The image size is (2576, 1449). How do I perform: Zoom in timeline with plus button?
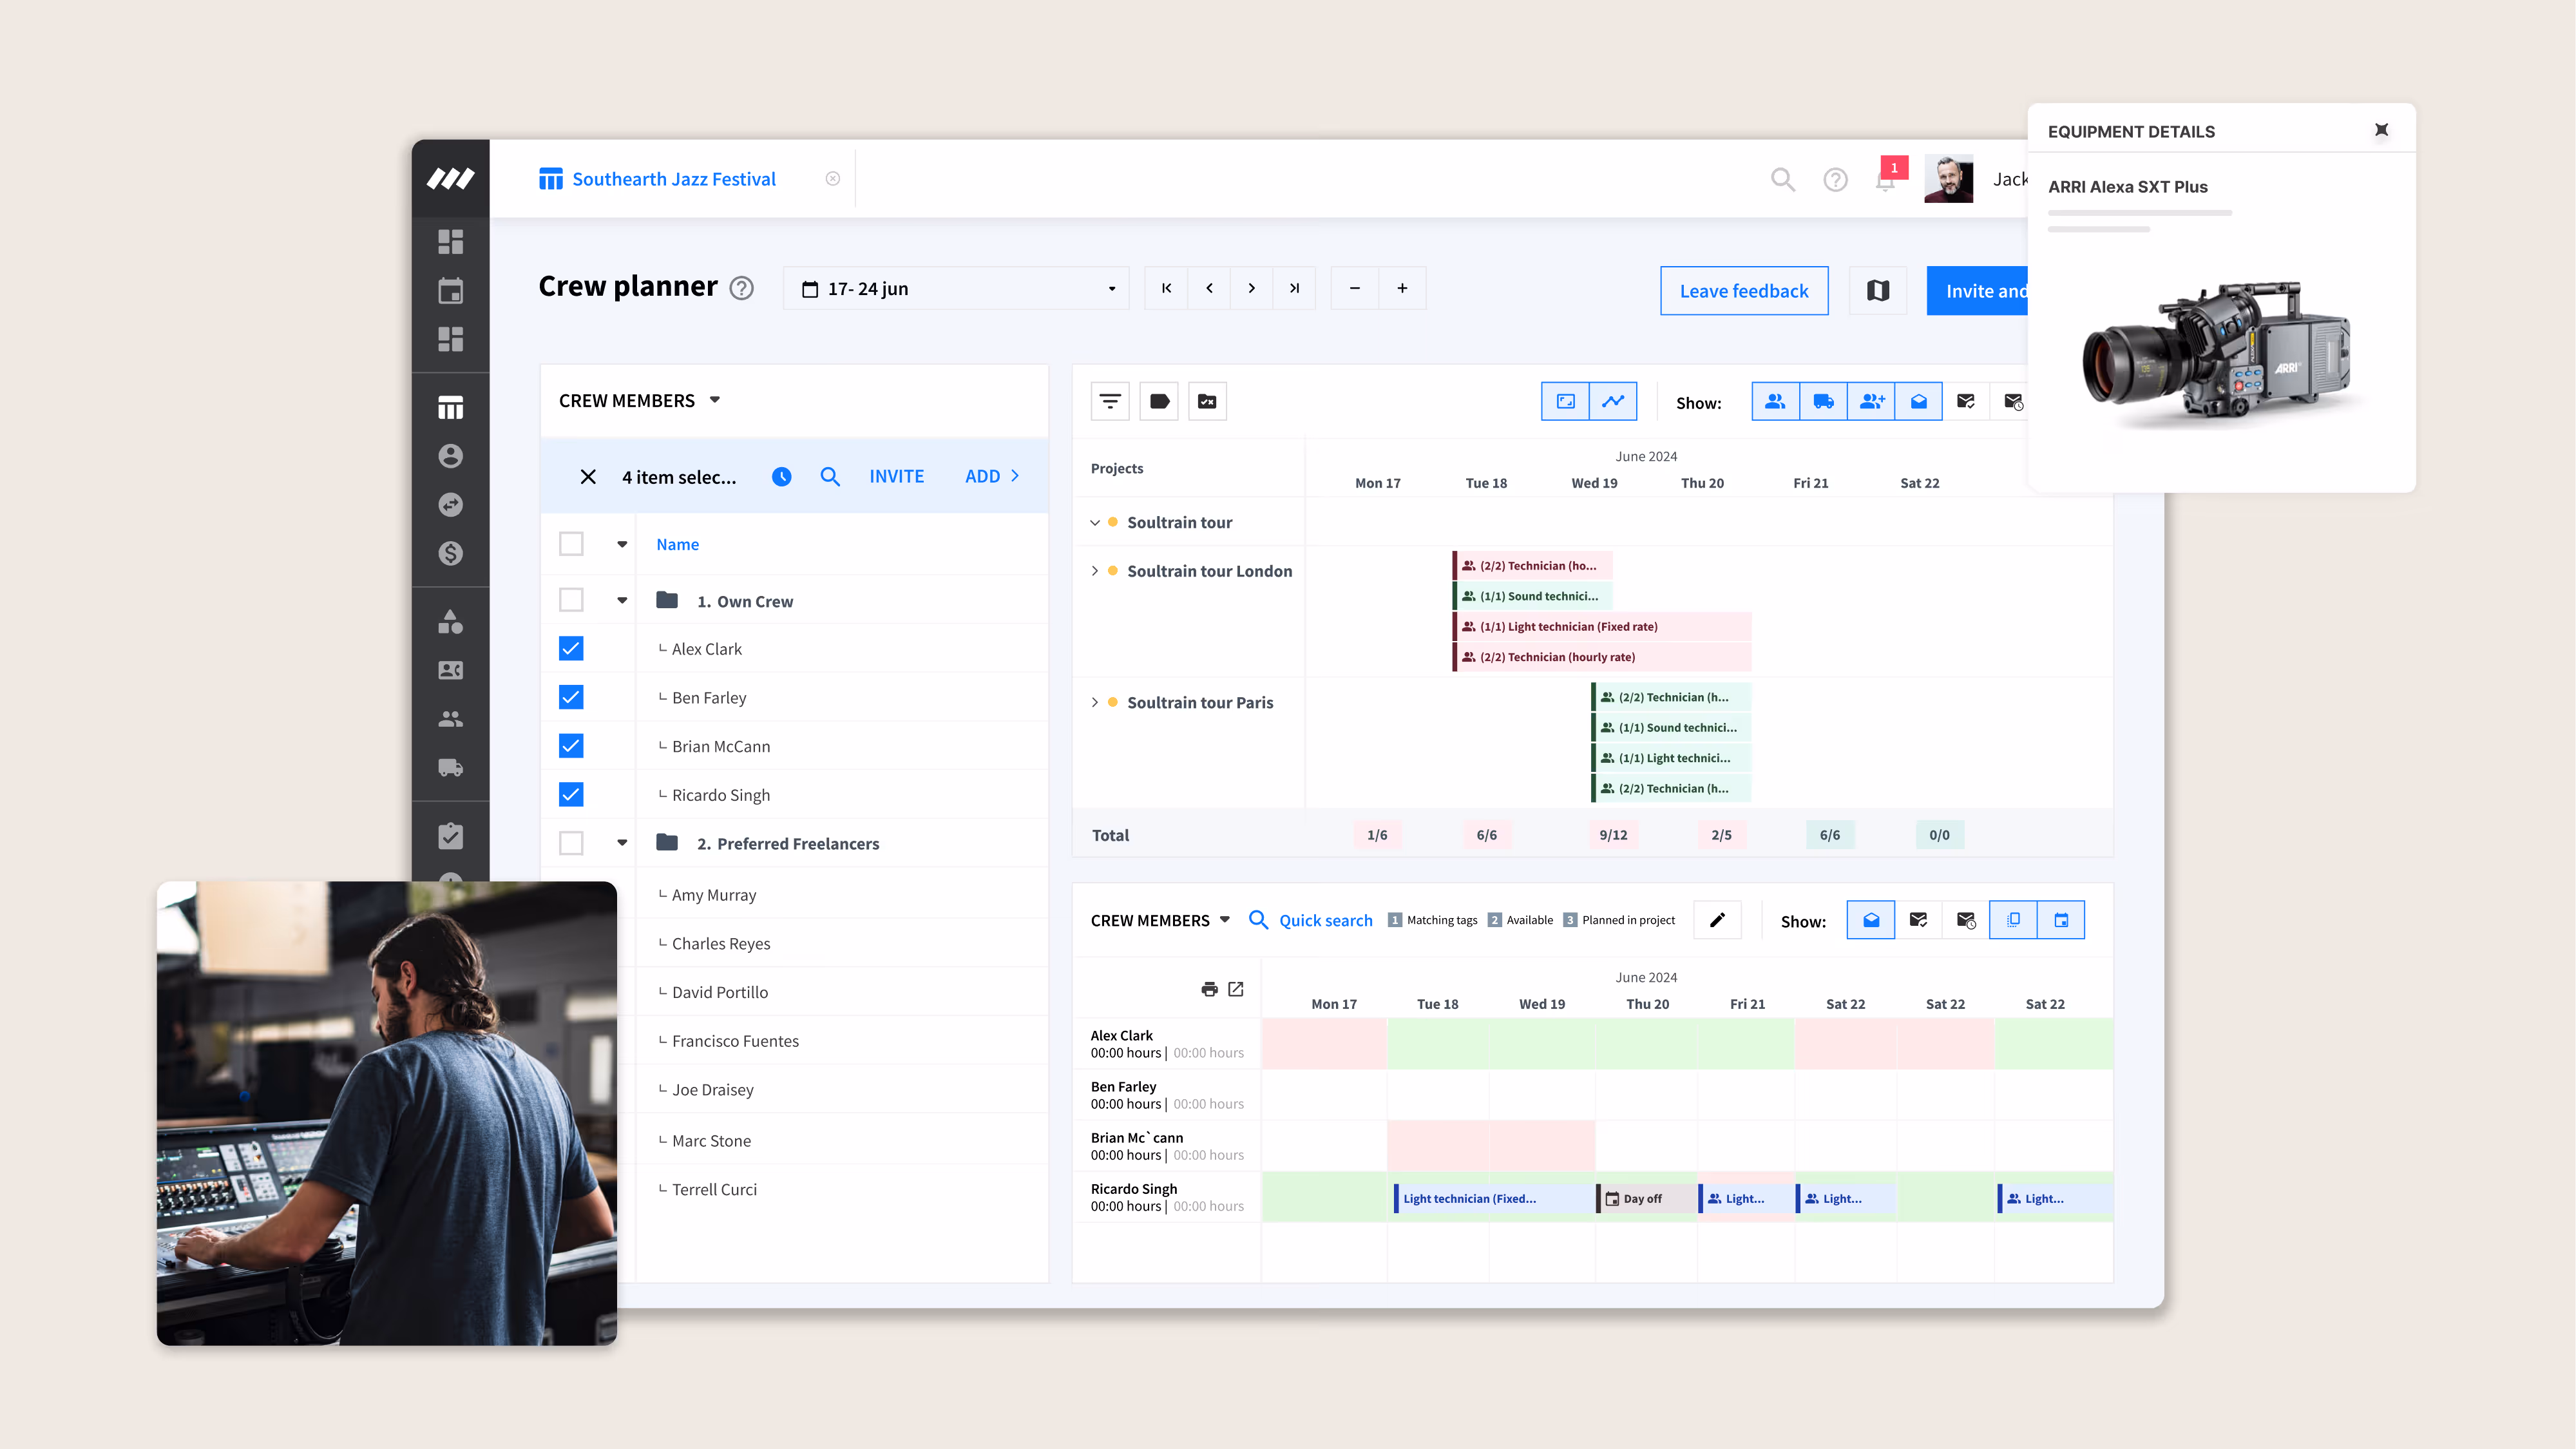[1402, 288]
